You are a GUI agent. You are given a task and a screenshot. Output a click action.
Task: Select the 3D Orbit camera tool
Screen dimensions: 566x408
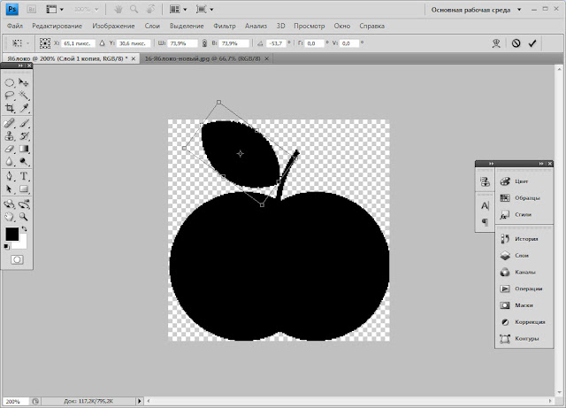[x=24, y=204]
